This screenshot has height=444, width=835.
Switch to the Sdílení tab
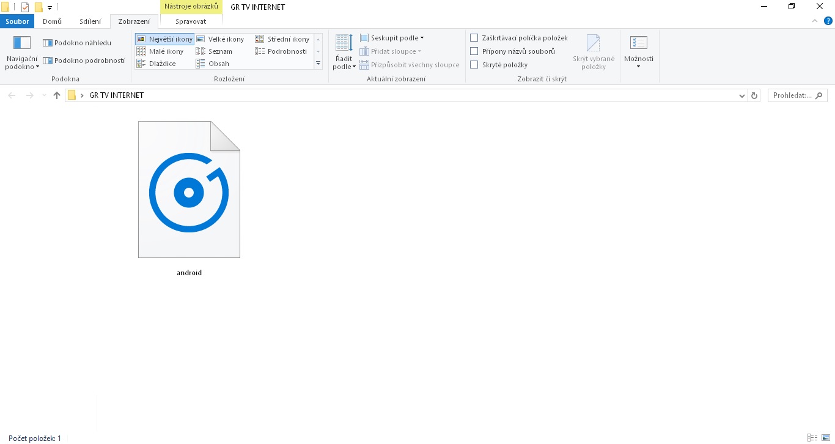click(x=90, y=21)
